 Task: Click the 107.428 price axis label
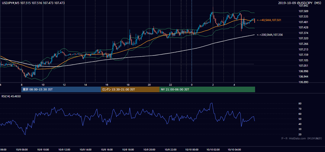[x=303, y=27]
